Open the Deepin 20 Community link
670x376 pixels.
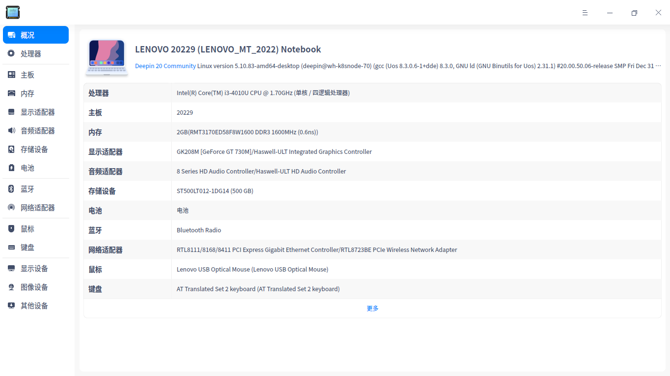coord(165,66)
